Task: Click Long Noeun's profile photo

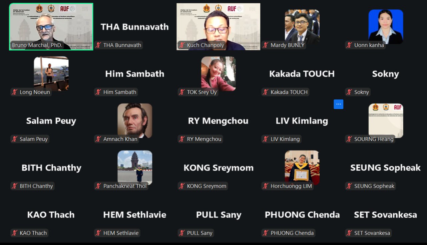Action: pos(51,74)
